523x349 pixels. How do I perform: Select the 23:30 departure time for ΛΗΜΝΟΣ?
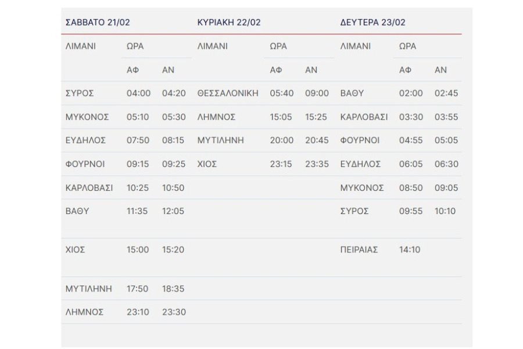tap(174, 312)
